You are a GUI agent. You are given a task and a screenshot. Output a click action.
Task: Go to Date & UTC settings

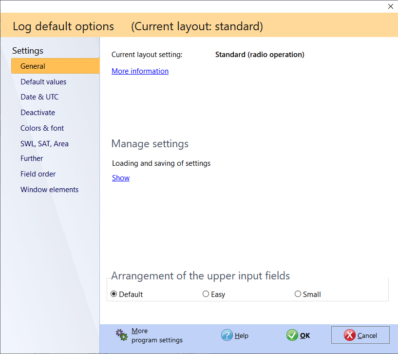tap(39, 97)
